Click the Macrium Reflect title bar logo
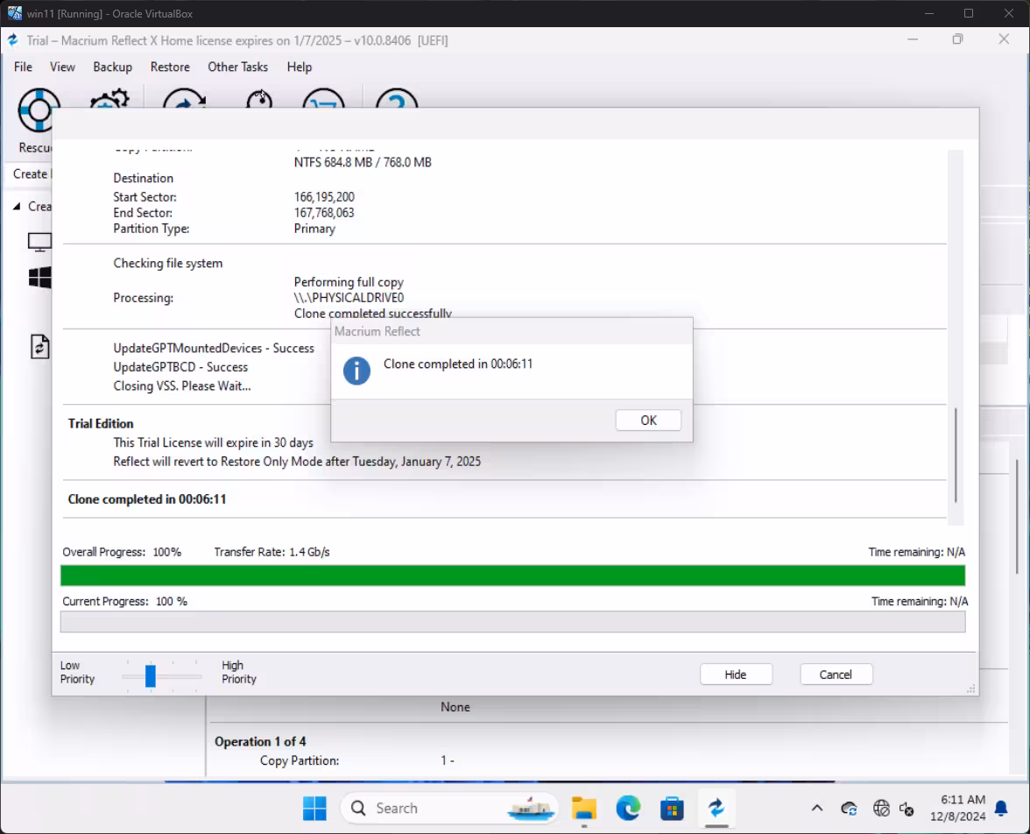 point(13,40)
